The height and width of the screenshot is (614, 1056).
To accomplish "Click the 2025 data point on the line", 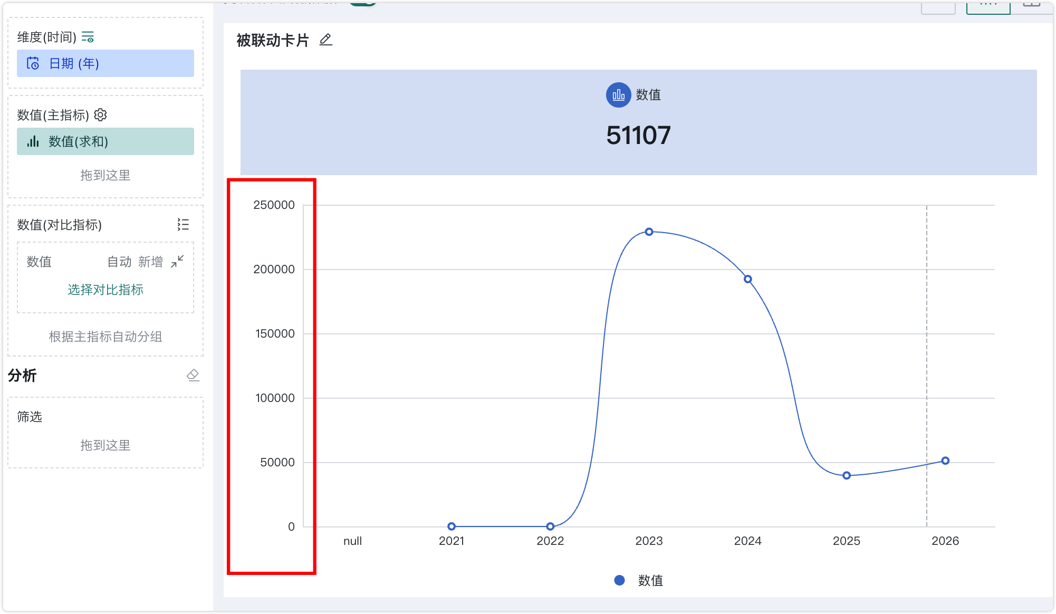I will point(847,475).
